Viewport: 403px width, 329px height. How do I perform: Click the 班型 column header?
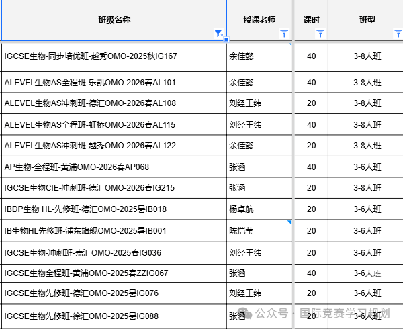point(367,19)
